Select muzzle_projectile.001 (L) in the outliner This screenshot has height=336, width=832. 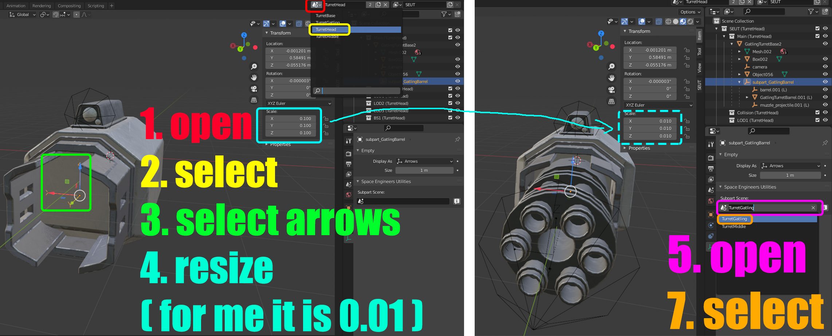coord(784,105)
